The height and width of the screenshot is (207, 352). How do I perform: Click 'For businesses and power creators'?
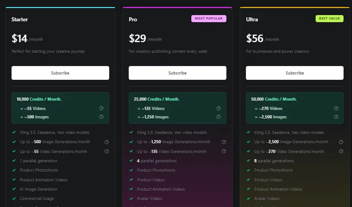click(x=277, y=51)
